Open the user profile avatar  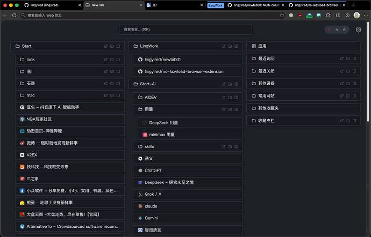[x=356, y=16]
